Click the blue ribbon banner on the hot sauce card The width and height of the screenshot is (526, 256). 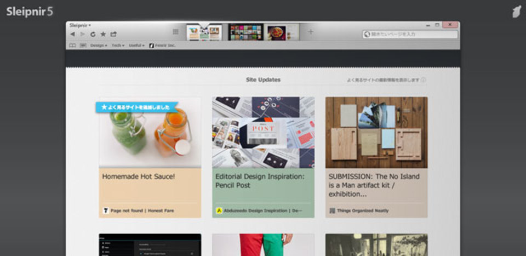coord(137,107)
